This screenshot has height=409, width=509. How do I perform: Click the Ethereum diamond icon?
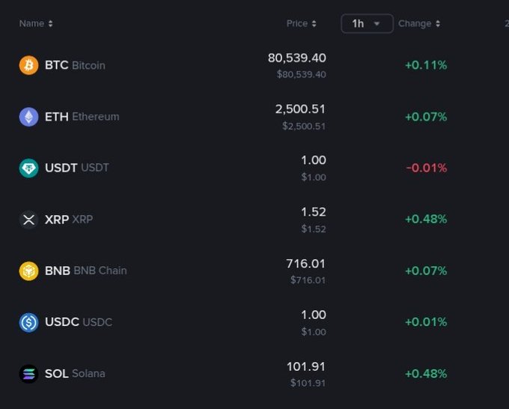click(29, 117)
